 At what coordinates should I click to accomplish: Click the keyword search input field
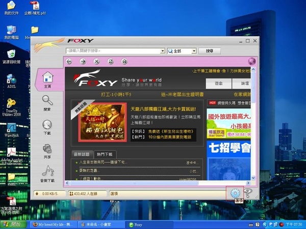pos(113,51)
